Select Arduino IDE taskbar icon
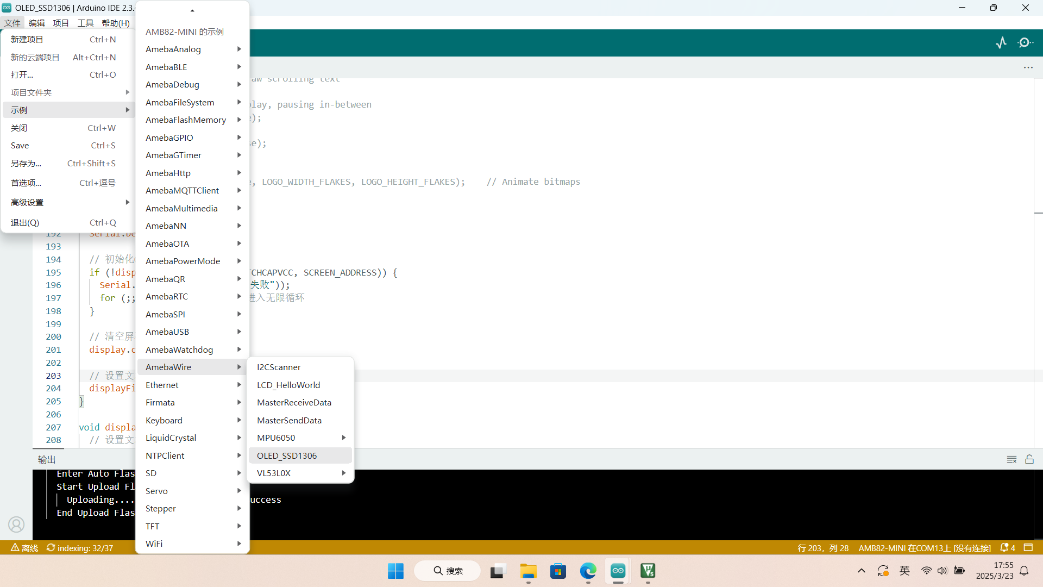This screenshot has height=587, width=1043. tap(618, 571)
